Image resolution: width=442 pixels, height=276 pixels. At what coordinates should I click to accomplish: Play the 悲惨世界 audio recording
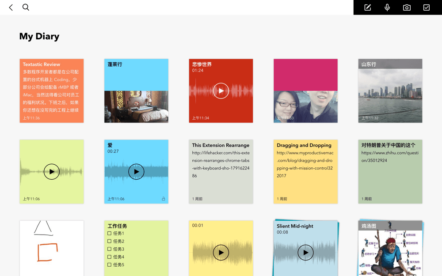pyautogui.click(x=221, y=91)
